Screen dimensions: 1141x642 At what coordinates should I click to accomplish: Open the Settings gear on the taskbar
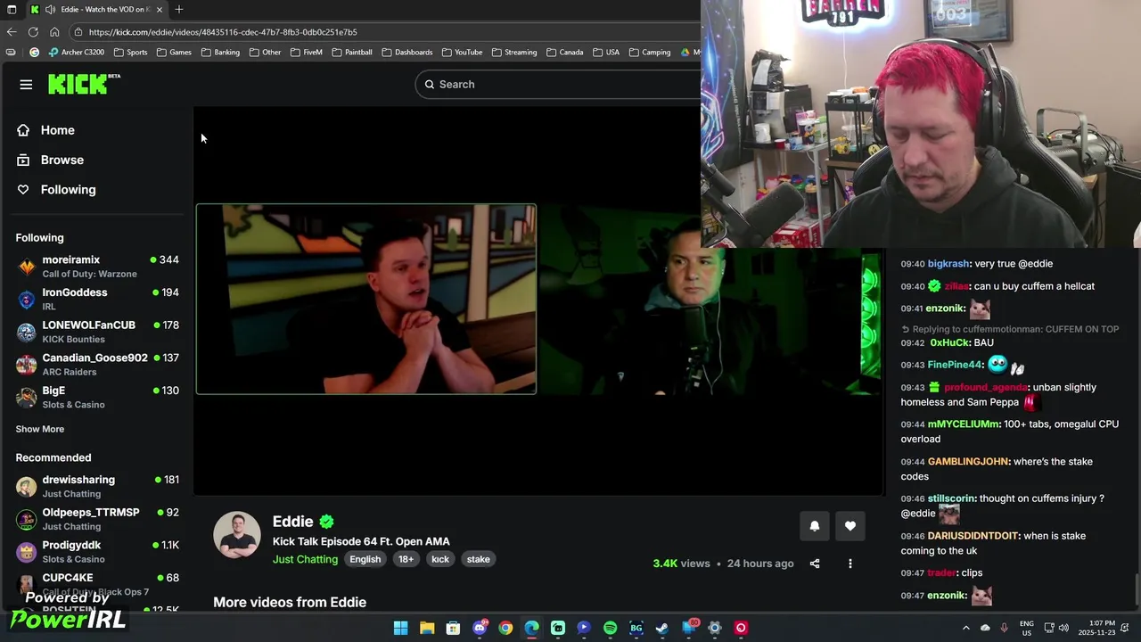(x=714, y=628)
